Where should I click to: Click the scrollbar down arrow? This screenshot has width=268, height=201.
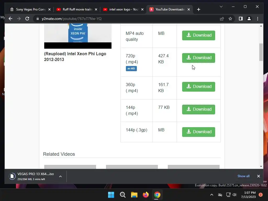click(x=261, y=166)
